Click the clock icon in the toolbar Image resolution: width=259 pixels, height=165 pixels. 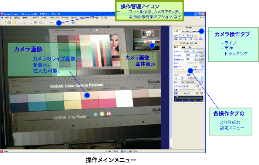tap(31, 23)
